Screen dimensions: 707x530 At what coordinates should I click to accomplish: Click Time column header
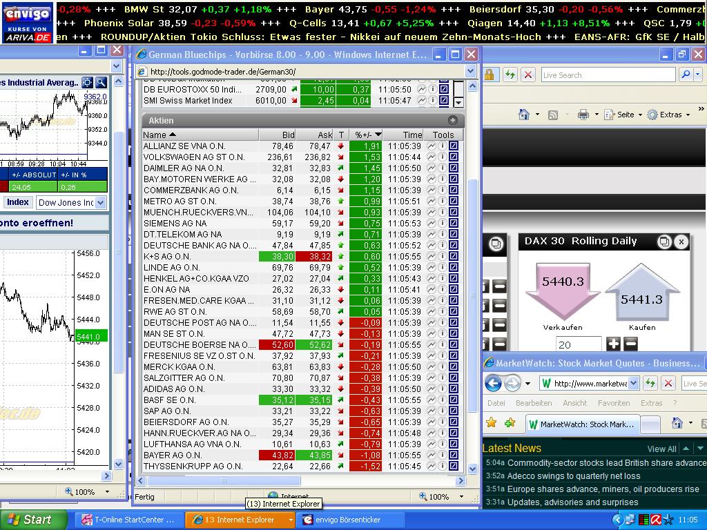(x=403, y=135)
